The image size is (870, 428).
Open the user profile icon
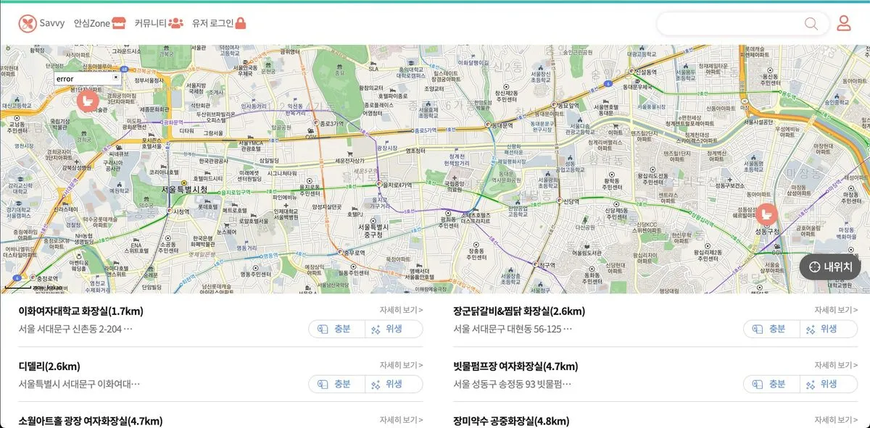843,23
